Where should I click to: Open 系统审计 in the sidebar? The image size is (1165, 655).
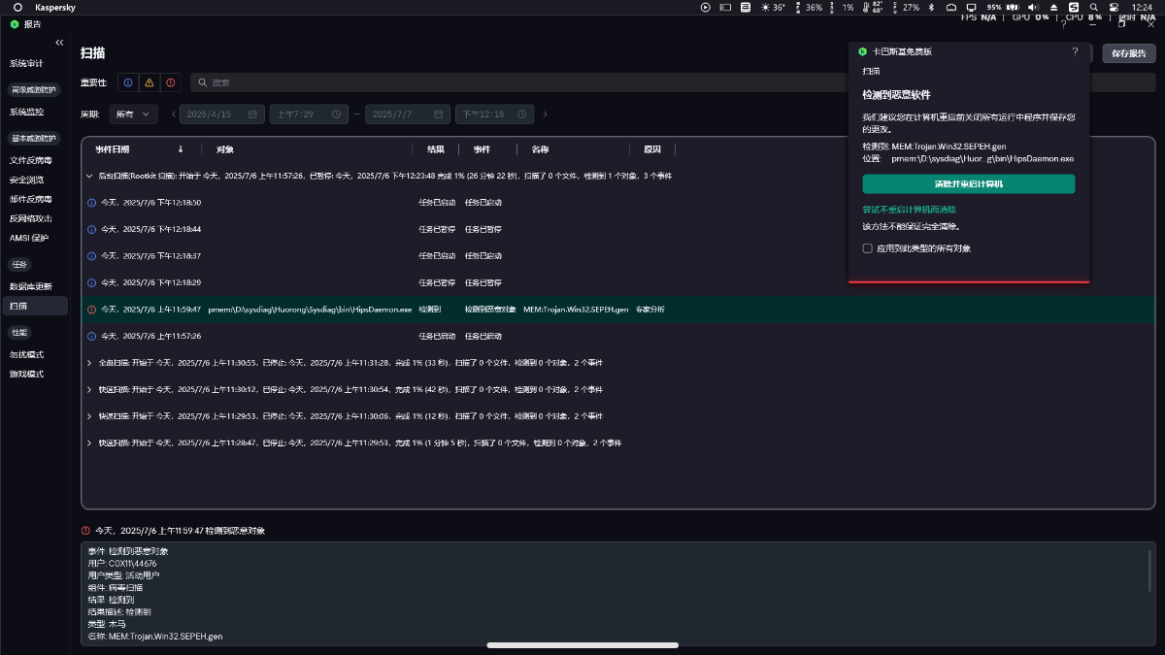click(x=27, y=63)
